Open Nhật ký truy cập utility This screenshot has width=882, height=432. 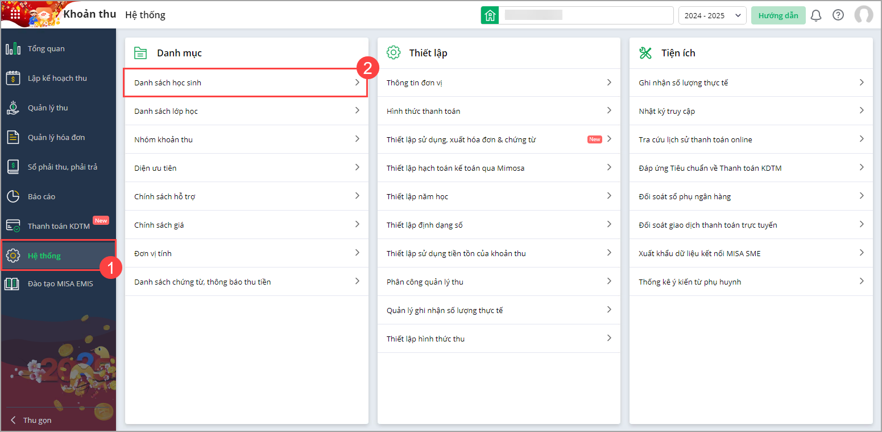751,111
